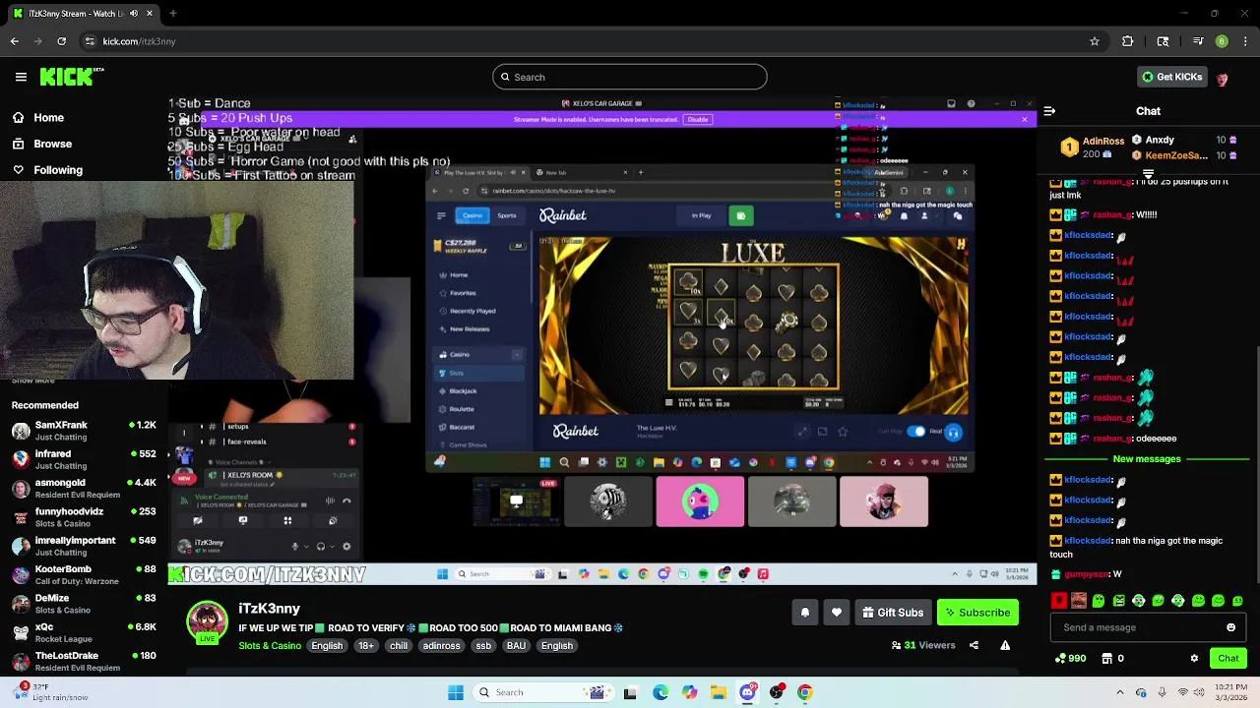Image resolution: width=1260 pixels, height=708 pixels.
Task: Open Google Chrome from taskbar
Action: click(x=804, y=692)
